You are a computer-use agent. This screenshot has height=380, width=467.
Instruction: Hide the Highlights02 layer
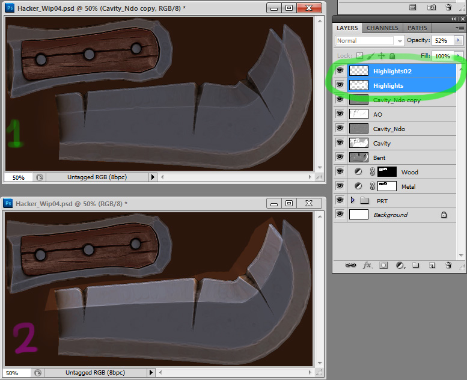340,70
